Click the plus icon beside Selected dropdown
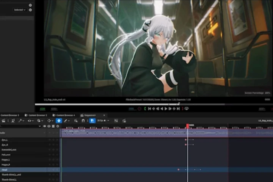Viewport: 273px width, 182px height. pyautogui.click(x=30, y=10)
